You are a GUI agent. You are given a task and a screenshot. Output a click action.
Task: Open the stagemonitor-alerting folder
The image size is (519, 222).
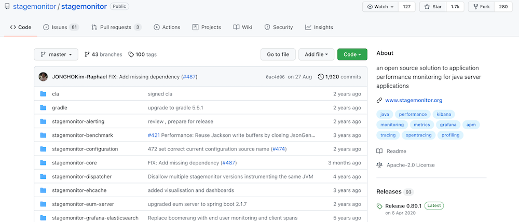click(x=78, y=121)
